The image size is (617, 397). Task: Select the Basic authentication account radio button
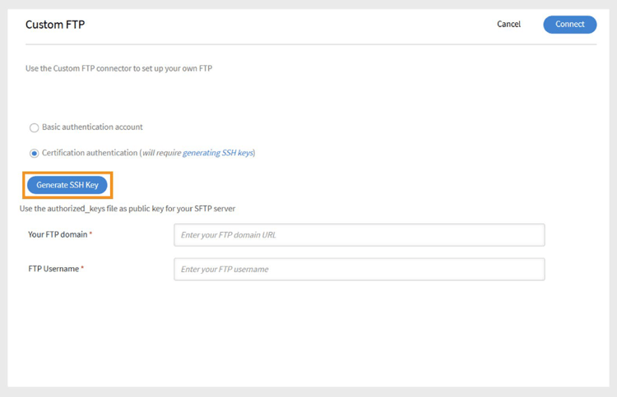click(x=35, y=127)
